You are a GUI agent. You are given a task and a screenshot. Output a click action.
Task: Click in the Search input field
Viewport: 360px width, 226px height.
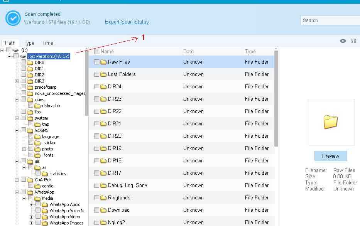pyautogui.click(x=330, y=20)
